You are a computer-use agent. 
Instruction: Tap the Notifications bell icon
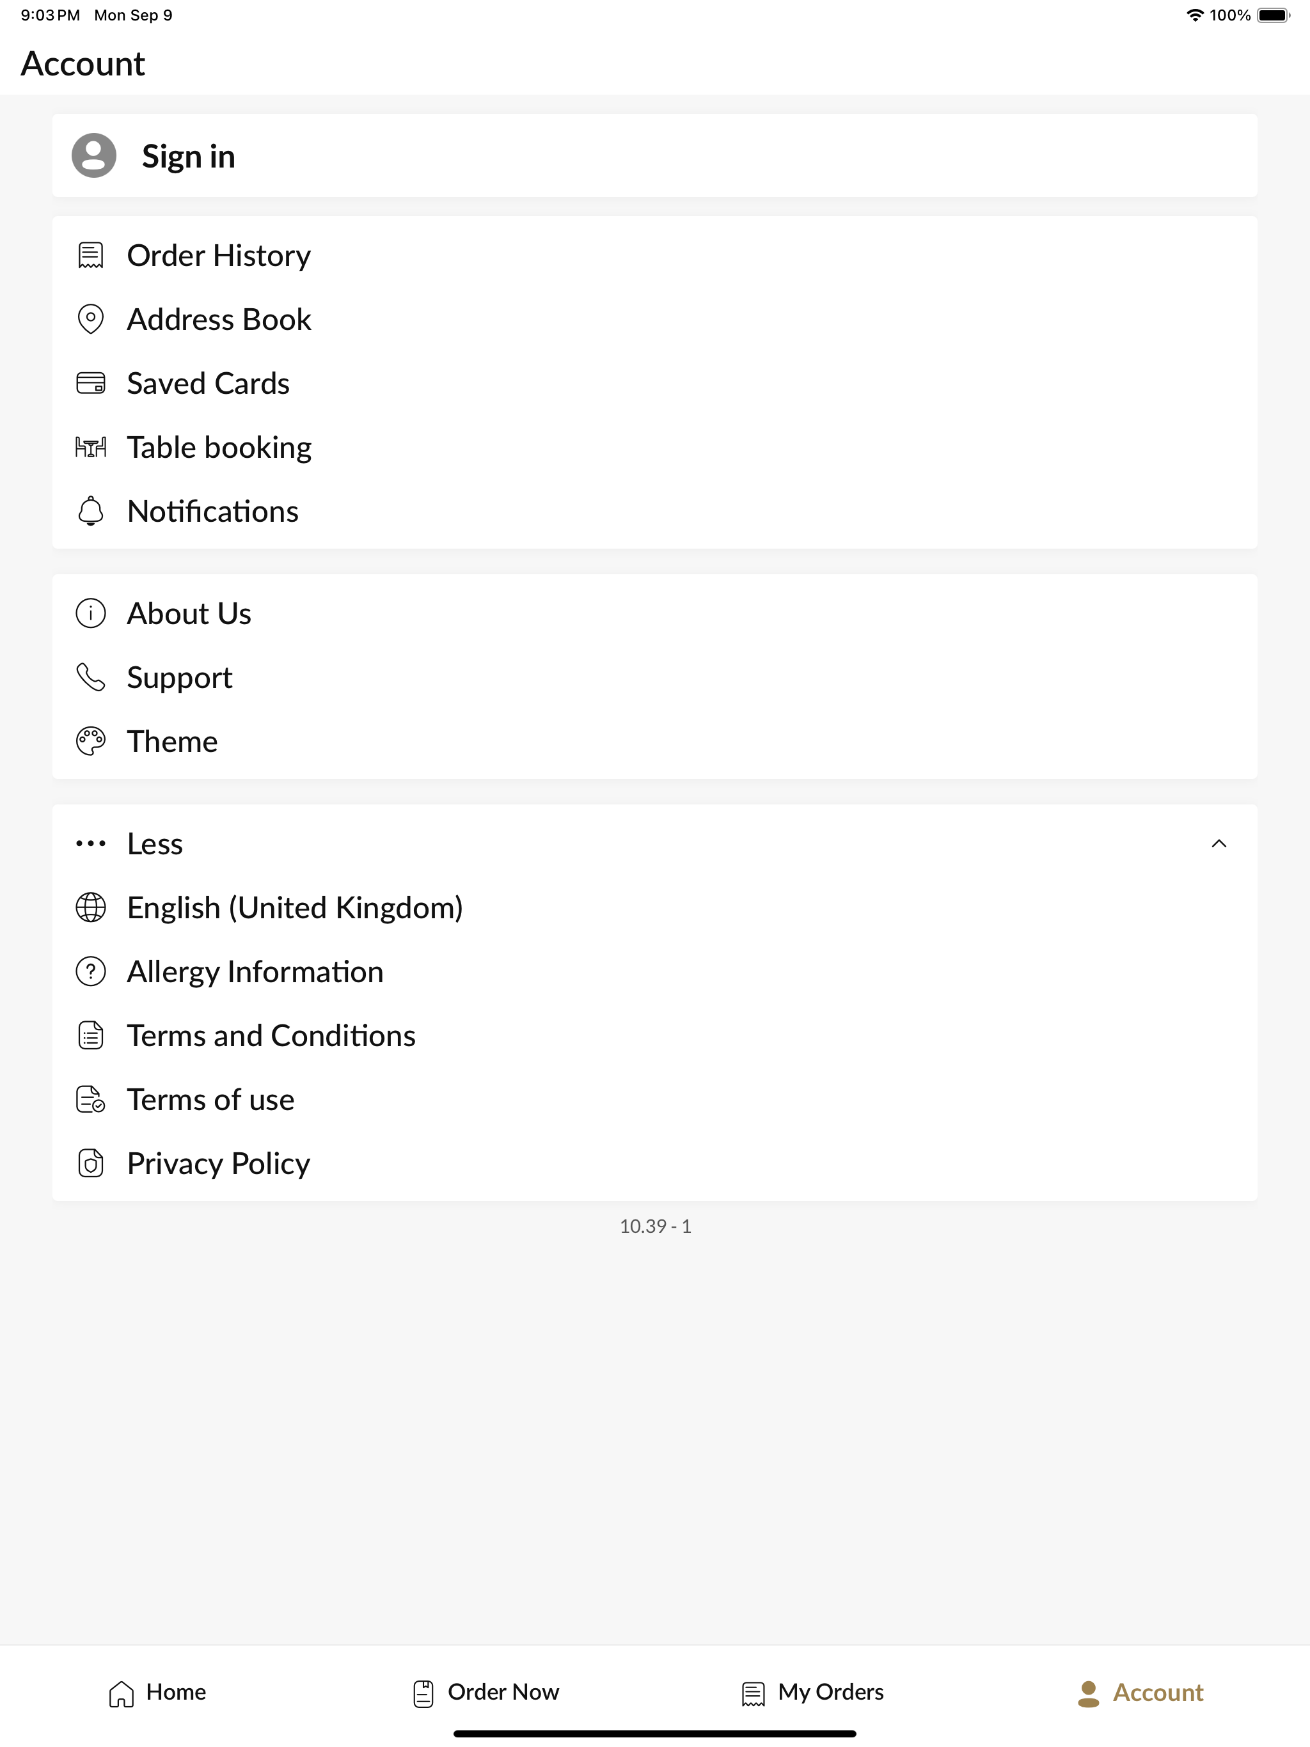pyautogui.click(x=91, y=512)
